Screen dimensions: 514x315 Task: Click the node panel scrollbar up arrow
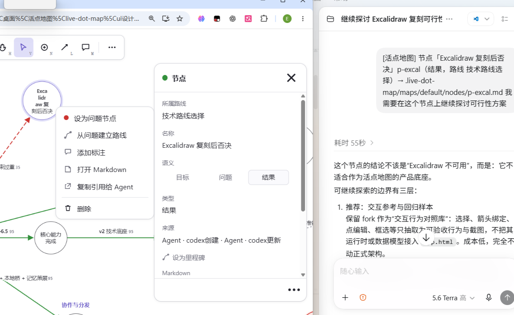[x=303, y=96]
